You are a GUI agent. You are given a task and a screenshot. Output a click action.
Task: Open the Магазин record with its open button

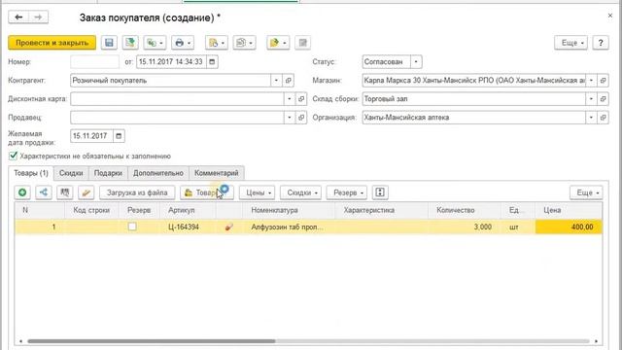coord(603,81)
